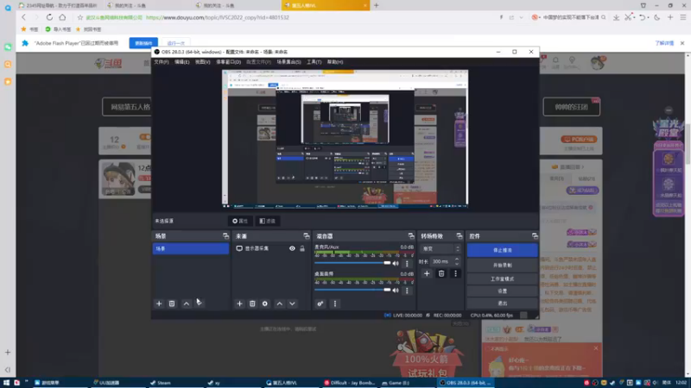The image size is (691, 388).
Task: Move source up in list
Action: click(279, 304)
